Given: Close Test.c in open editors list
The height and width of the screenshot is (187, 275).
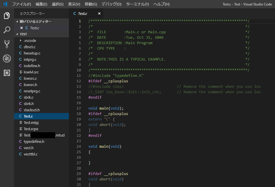Looking at the screenshot, I should point(22,28).
